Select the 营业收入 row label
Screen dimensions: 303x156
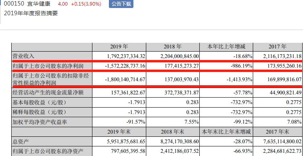23,56
